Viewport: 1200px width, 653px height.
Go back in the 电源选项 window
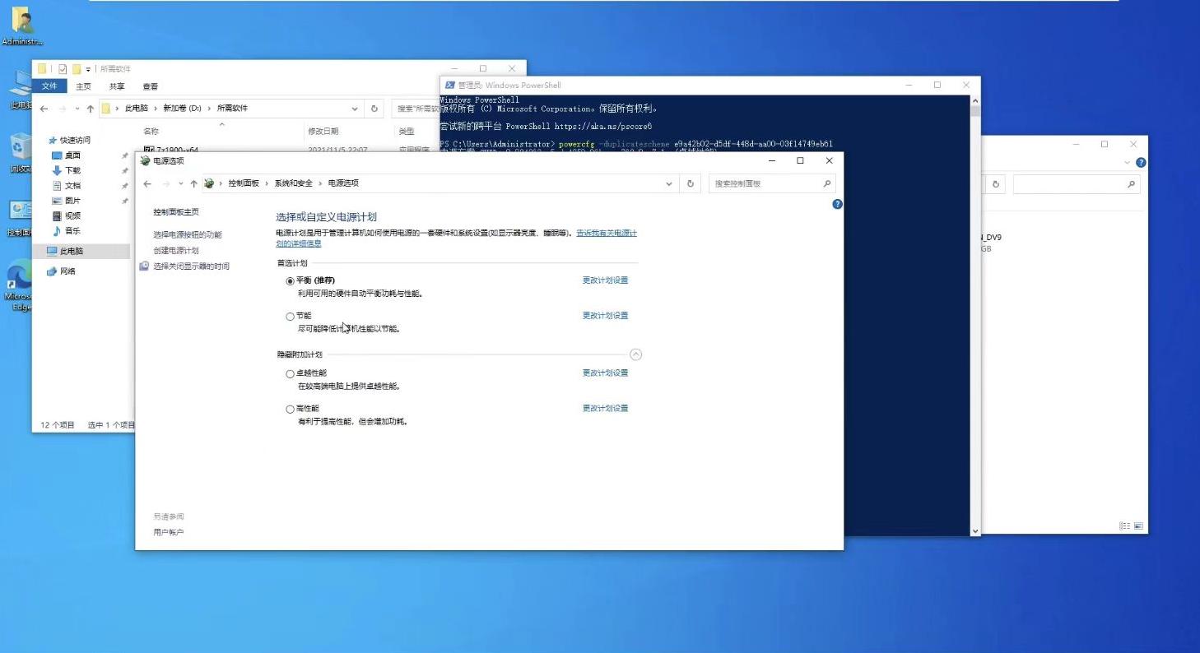coord(147,183)
